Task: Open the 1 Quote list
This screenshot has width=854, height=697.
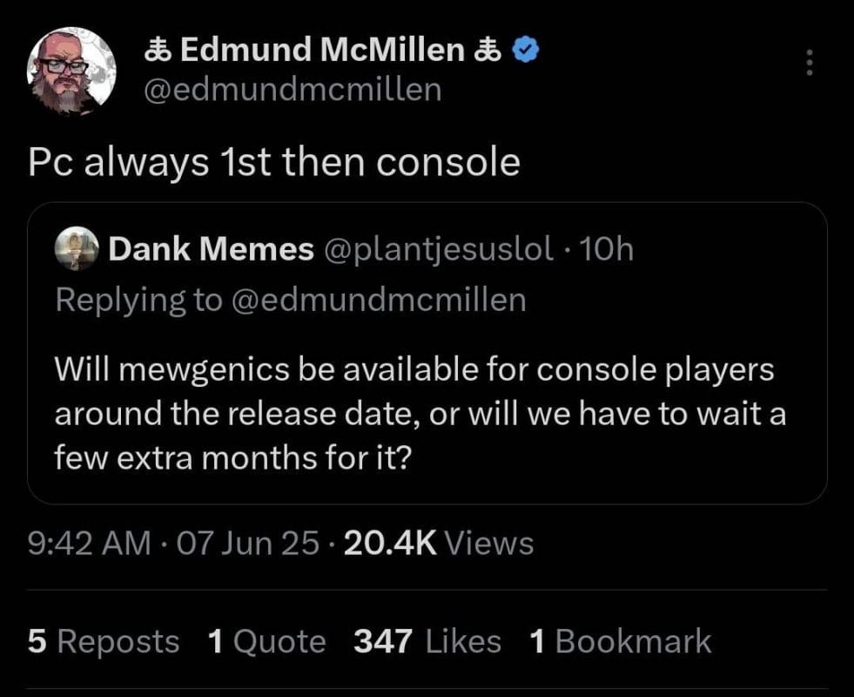Action: tap(267, 642)
